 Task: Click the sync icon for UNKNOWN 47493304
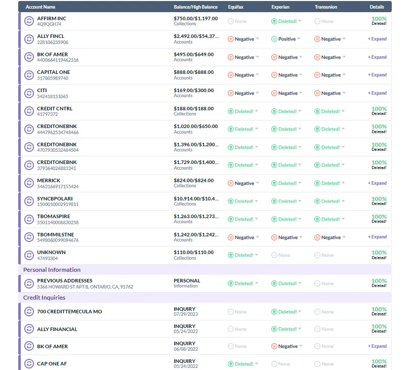click(29, 255)
